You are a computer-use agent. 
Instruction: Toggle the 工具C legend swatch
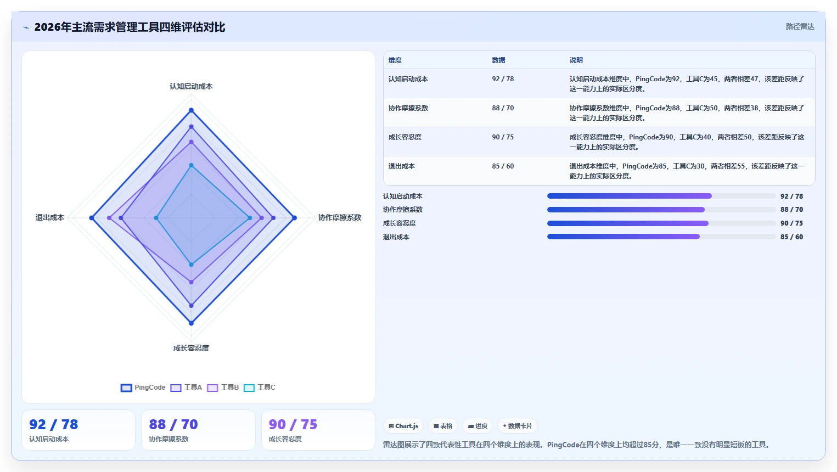tap(249, 388)
